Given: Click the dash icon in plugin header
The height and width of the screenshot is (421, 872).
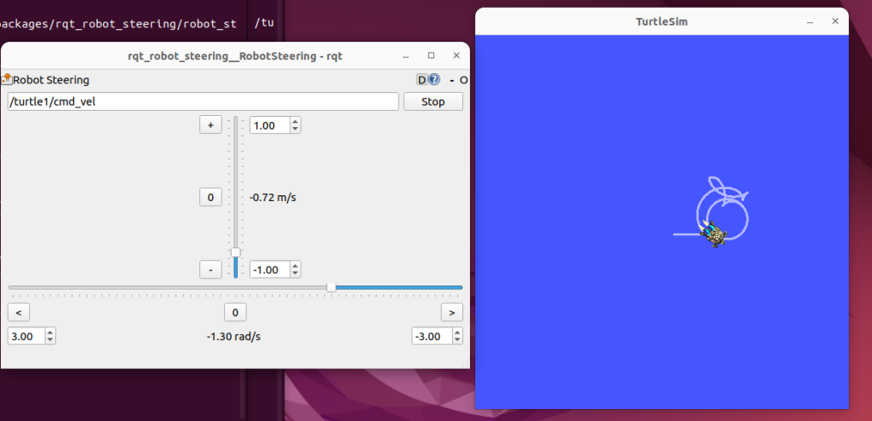Looking at the screenshot, I should (x=451, y=80).
